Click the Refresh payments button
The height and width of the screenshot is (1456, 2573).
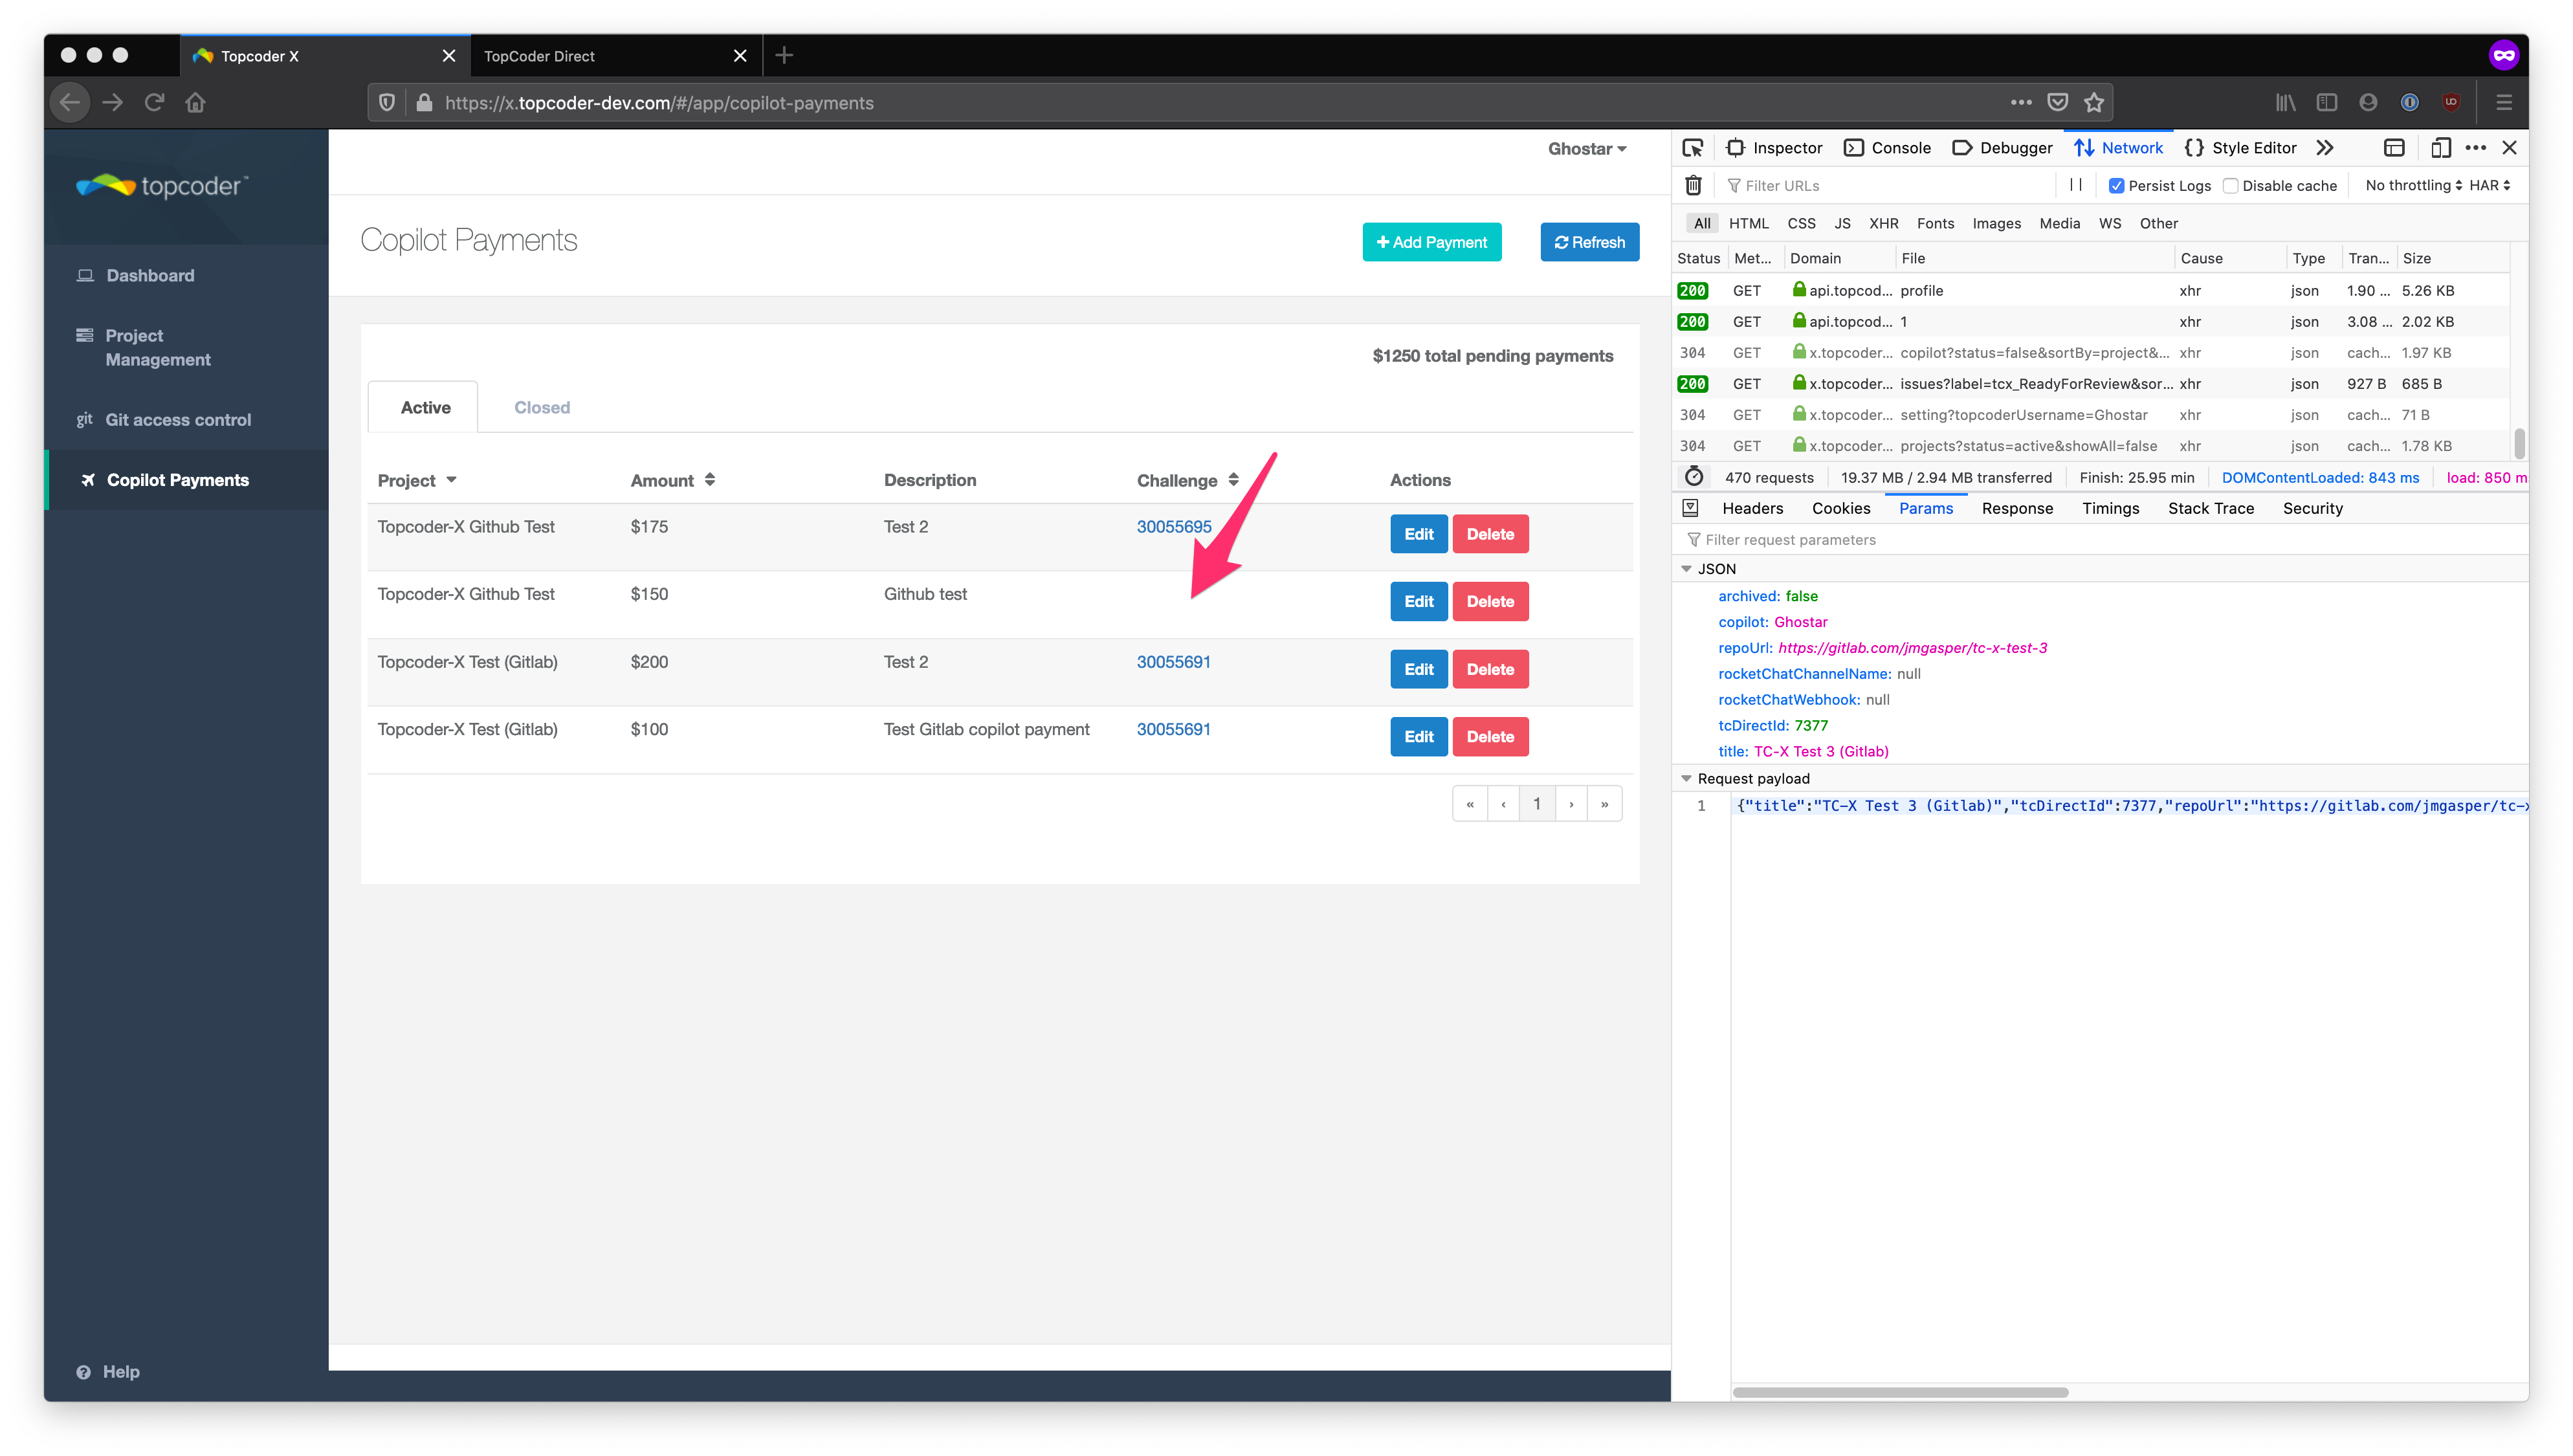pyautogui.click(x=1589, y=242)
